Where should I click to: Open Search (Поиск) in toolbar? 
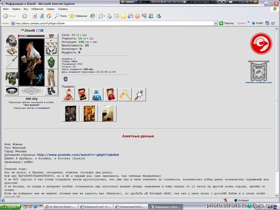[x=61, y=16]
